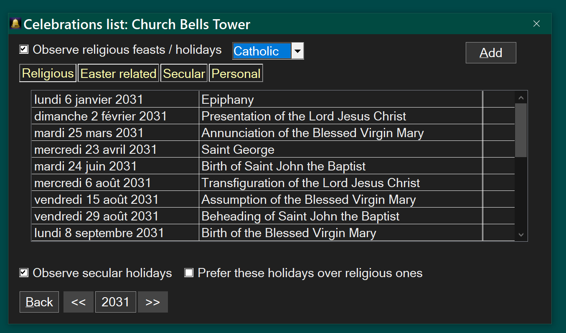Screen dimensions: 566x333
Task: Open the Catholic denomination dropdown
Action: tap(297, 51)
